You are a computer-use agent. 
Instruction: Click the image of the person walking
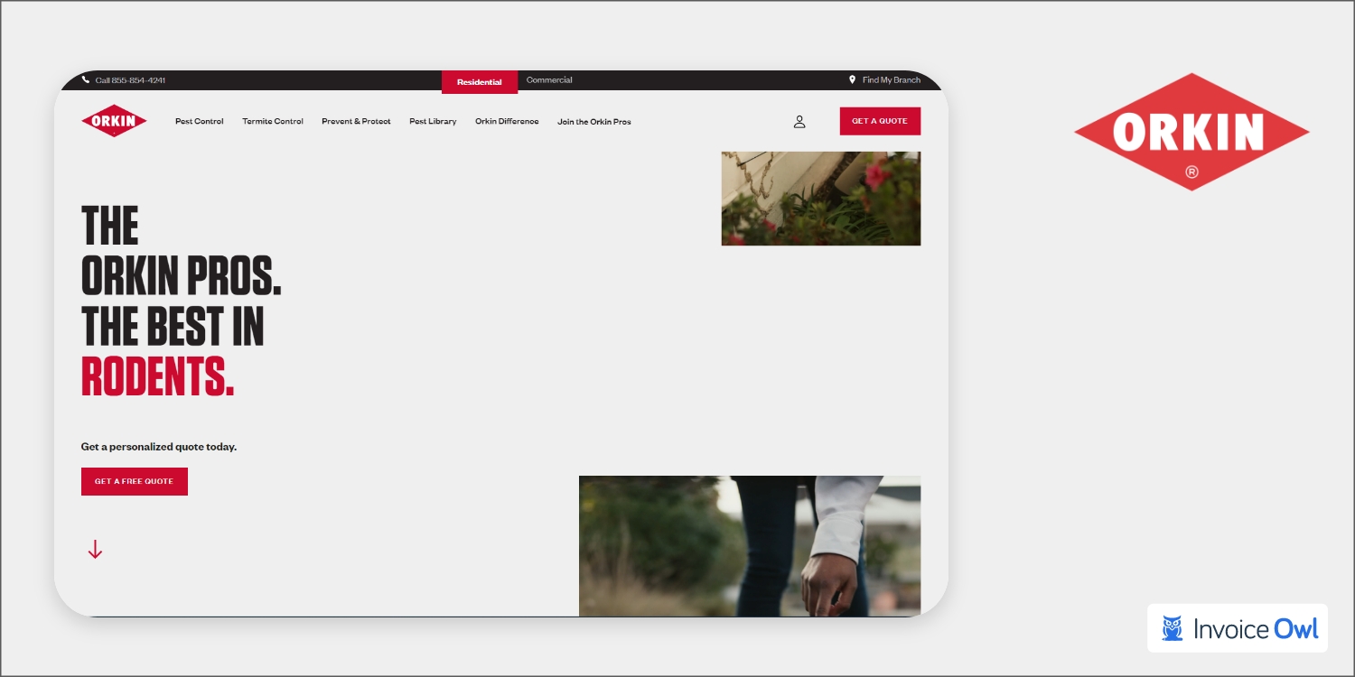tap(749, 546)
